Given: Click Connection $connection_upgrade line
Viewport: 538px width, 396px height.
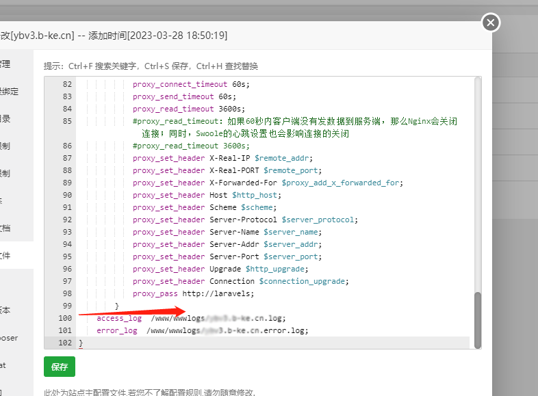Looking at the screenshot, I should coord(241,282).
